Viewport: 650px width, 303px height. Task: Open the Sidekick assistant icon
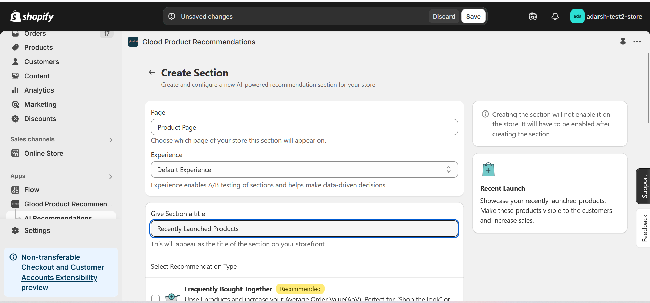(x=532, y=16)
